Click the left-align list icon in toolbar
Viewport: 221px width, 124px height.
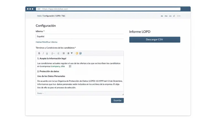click(x=59, y=53)
